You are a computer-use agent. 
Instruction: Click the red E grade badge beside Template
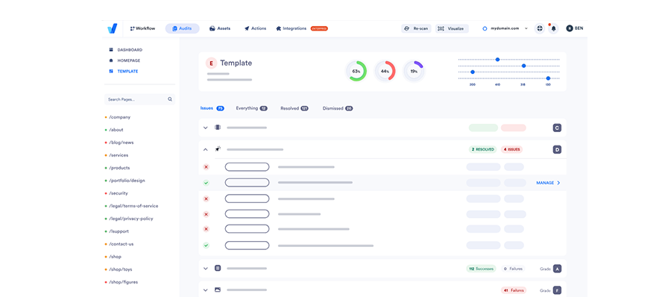(211, 63)
